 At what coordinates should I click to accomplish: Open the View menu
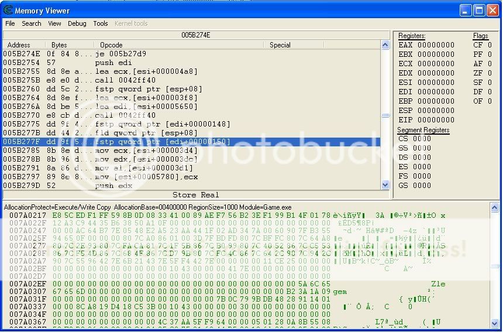54,23
